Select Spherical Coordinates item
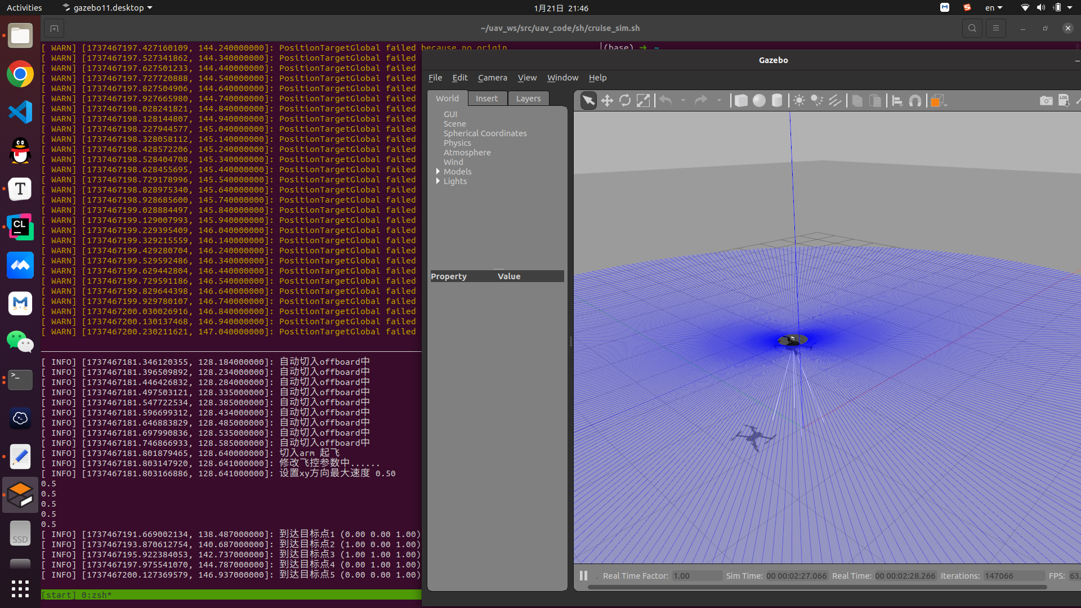Screen dimensions: 1081x608 [x=485, y=133]
